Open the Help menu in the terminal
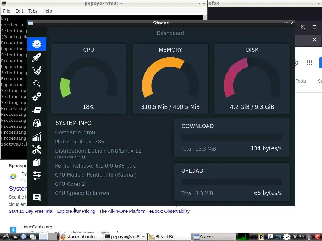Viewport: 322px width, 241px height. [x=47, y=11]
